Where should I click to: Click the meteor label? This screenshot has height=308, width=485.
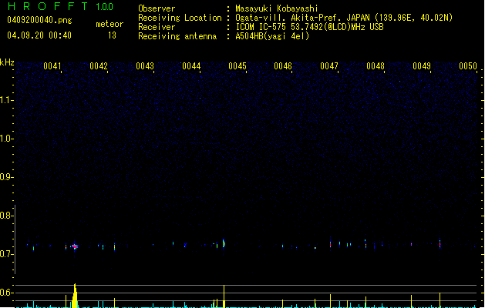coord(109,24)
